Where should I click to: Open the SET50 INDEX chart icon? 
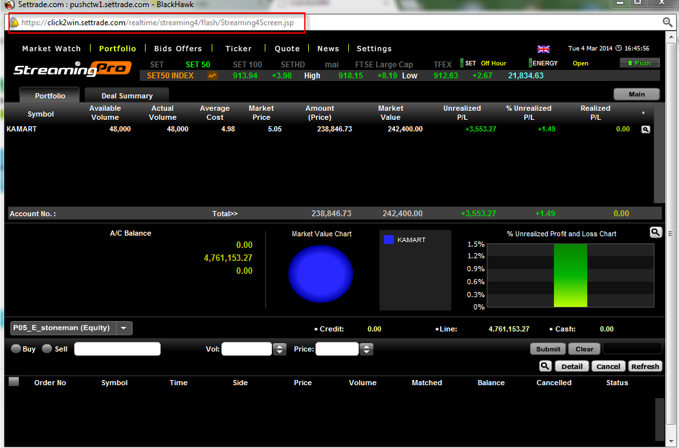point(212,76)
